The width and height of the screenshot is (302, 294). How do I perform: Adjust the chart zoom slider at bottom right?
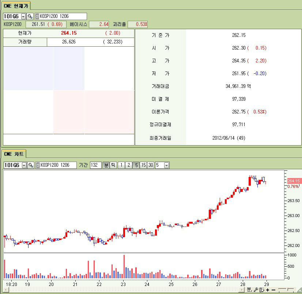(x=286, y=290)
